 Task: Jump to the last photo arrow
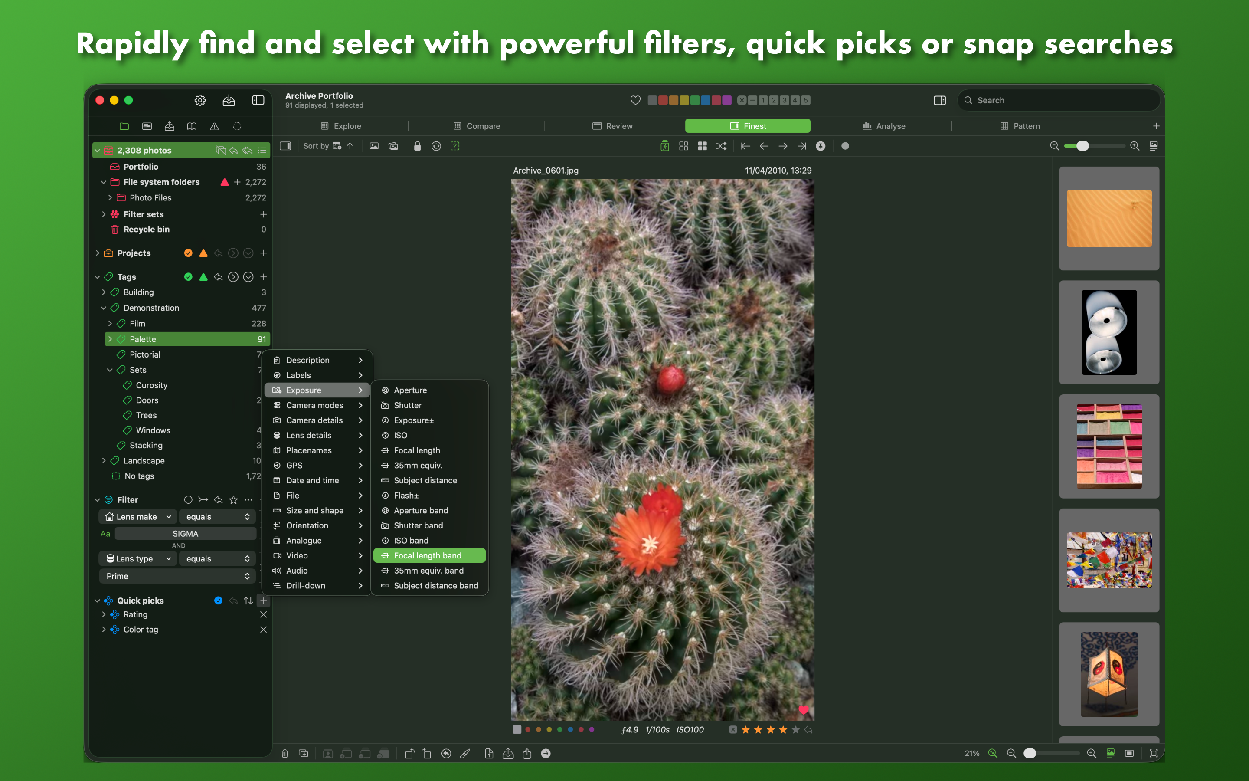801,146
